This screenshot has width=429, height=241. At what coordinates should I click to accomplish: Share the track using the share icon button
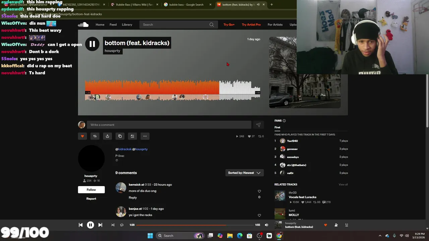pos(107,136)
